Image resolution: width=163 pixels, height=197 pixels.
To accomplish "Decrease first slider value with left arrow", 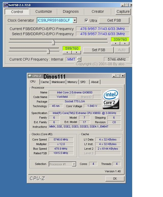I will (115, 44).
